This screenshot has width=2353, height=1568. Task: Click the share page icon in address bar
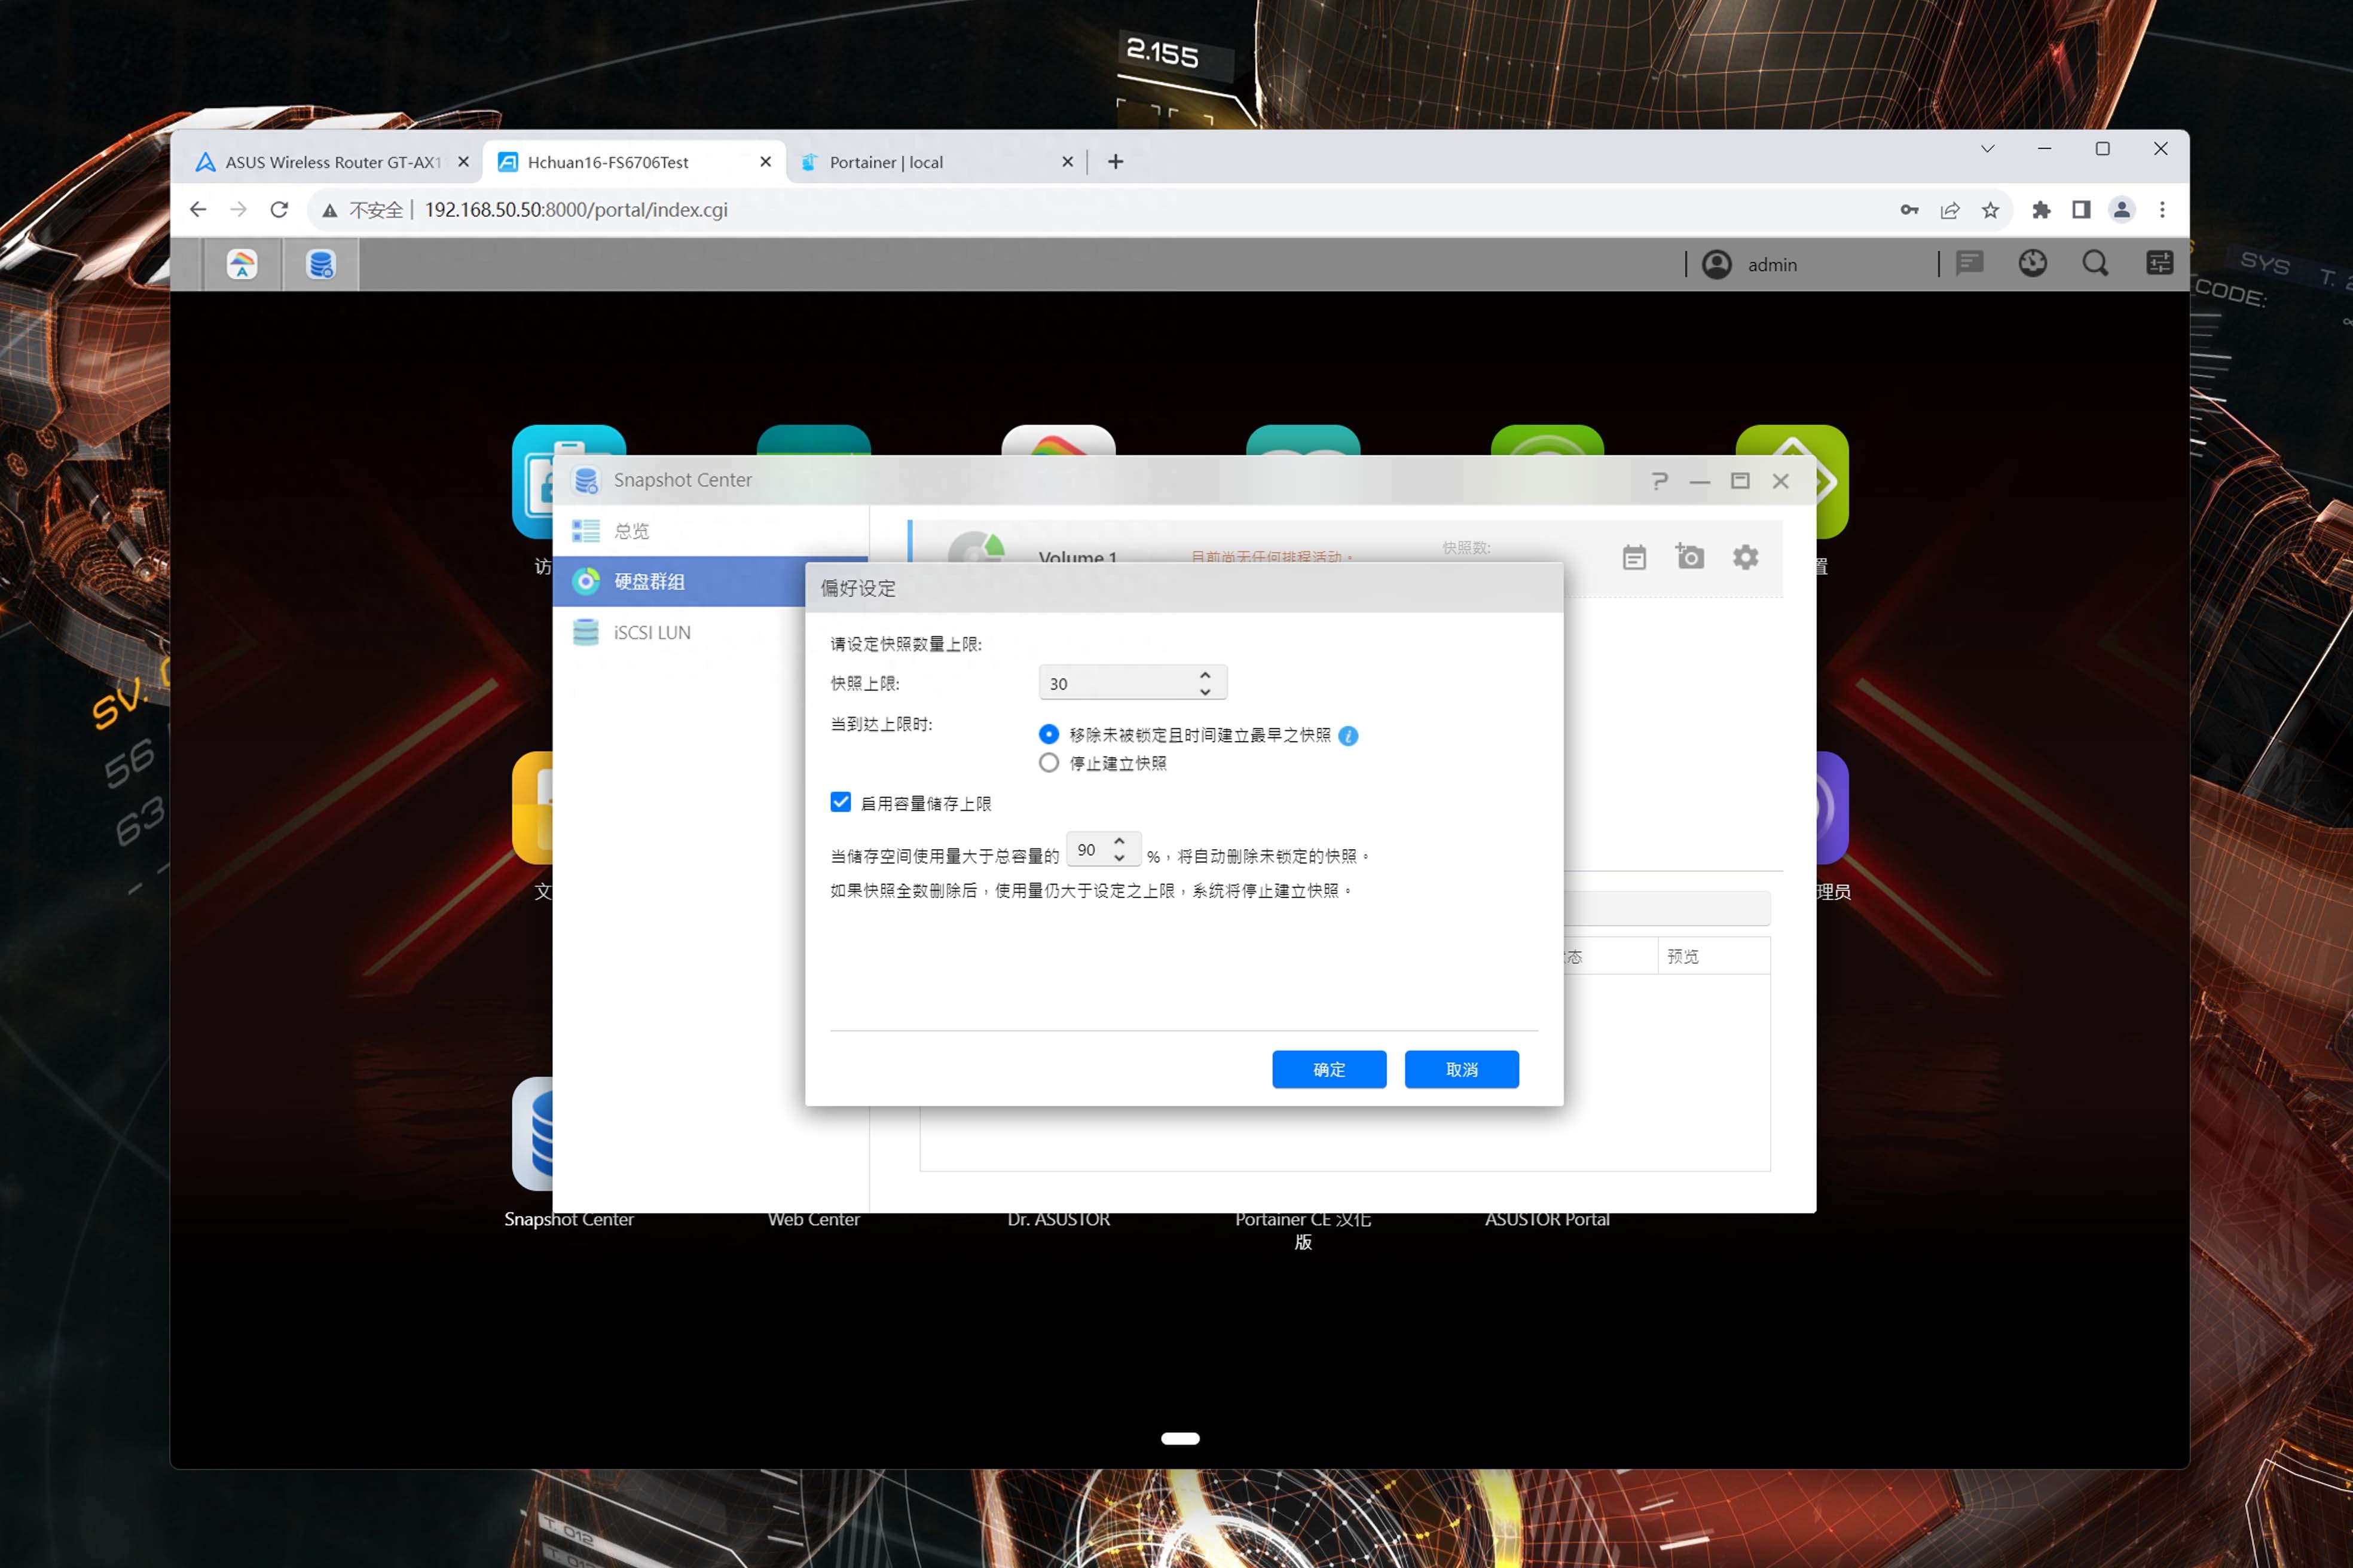click(1949, 210)
